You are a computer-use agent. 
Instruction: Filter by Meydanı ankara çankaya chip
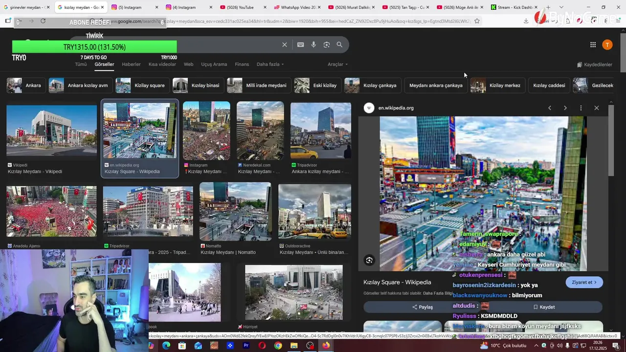pos(436,86)
